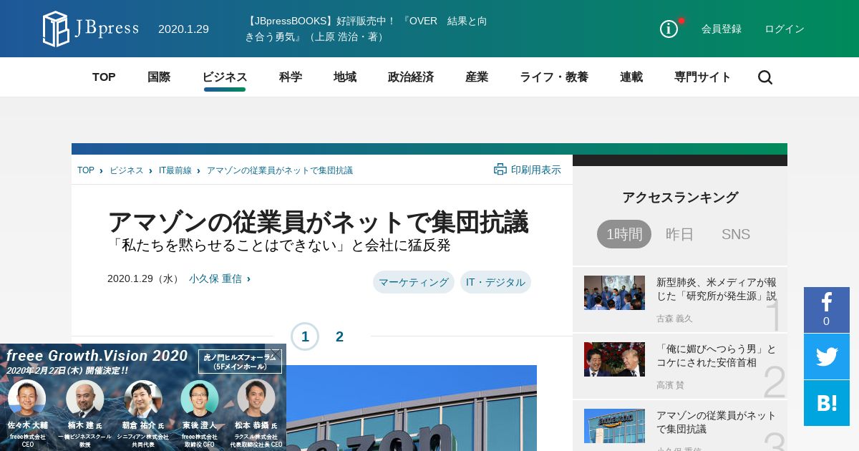Screen dimensions: 859x451
Task: Open ビジネス section
Action: pyautogui.click(x=225, y=77)
